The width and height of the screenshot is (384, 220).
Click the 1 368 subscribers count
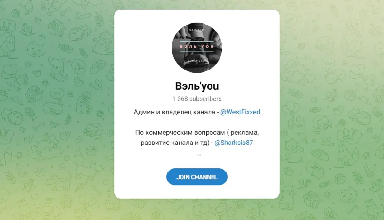[x=197, y=99]
